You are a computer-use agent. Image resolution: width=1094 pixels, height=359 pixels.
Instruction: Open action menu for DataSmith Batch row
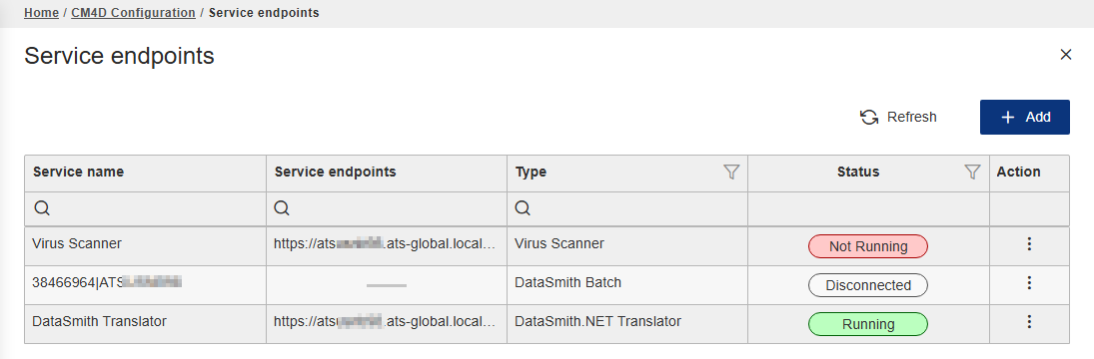tap(1029, 283)
